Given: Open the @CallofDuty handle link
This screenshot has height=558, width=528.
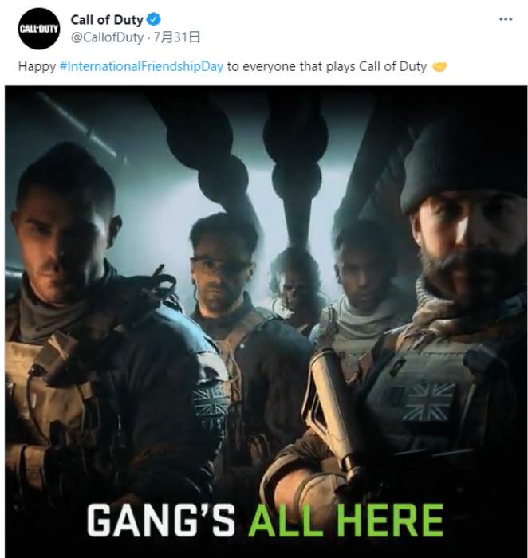Looking at the screenshot, I should [107, 37].
